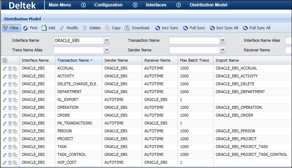The width and height of the screenshot is (292, 168).
Task: Expand the Sender Name dropdown
Action: pos(223,50)
